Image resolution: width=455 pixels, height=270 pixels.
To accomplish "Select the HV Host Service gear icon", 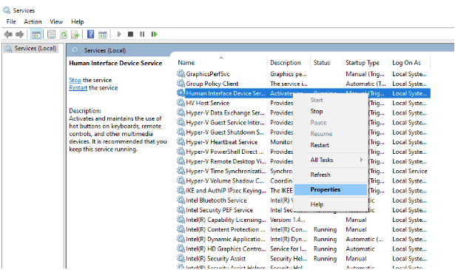I will point(181,103).
